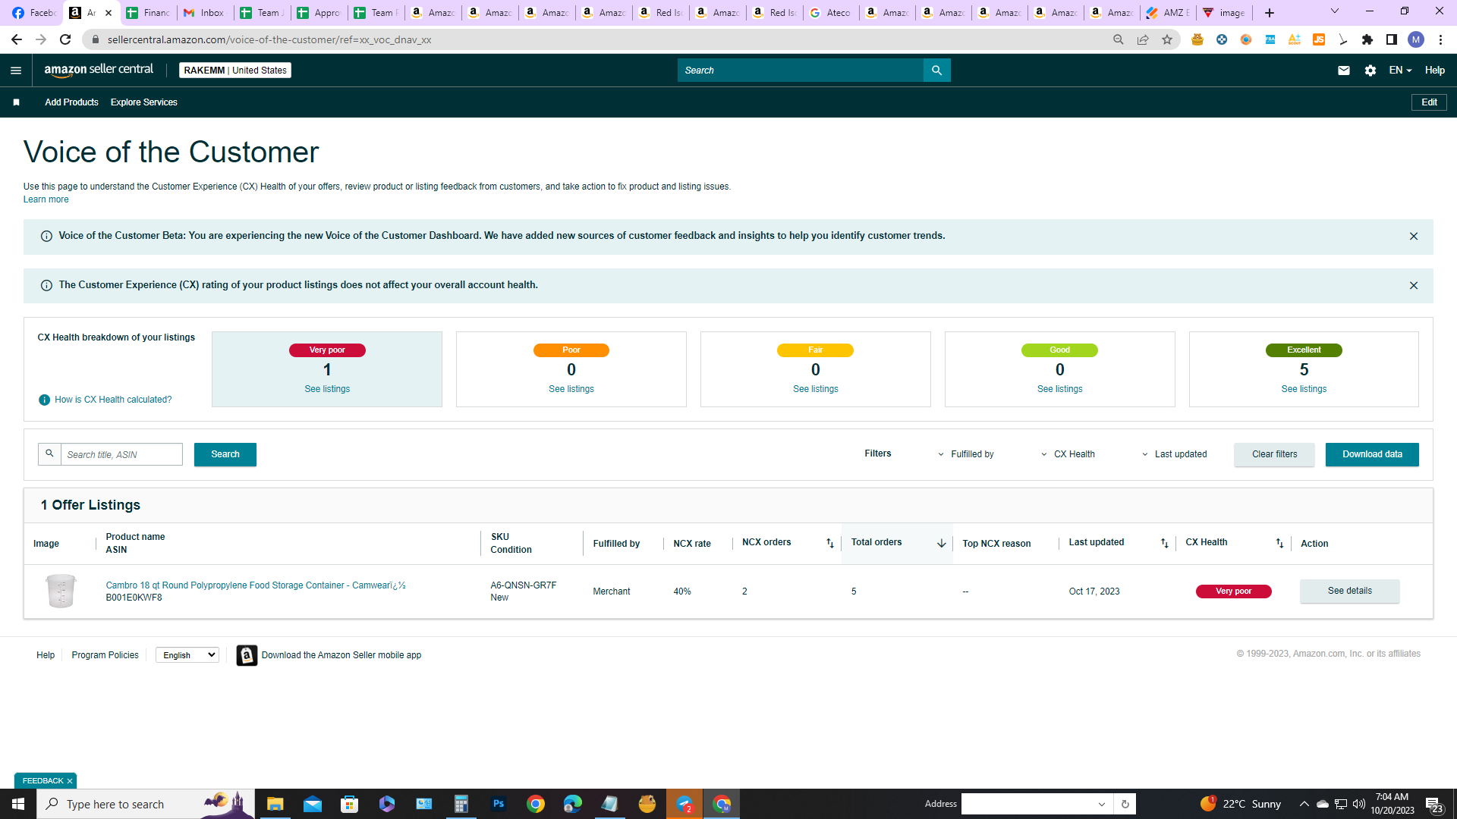This screenshot has height=819, width=1457.
Task: Open the Mail app on the taskbar
Action: coord(313,804)
